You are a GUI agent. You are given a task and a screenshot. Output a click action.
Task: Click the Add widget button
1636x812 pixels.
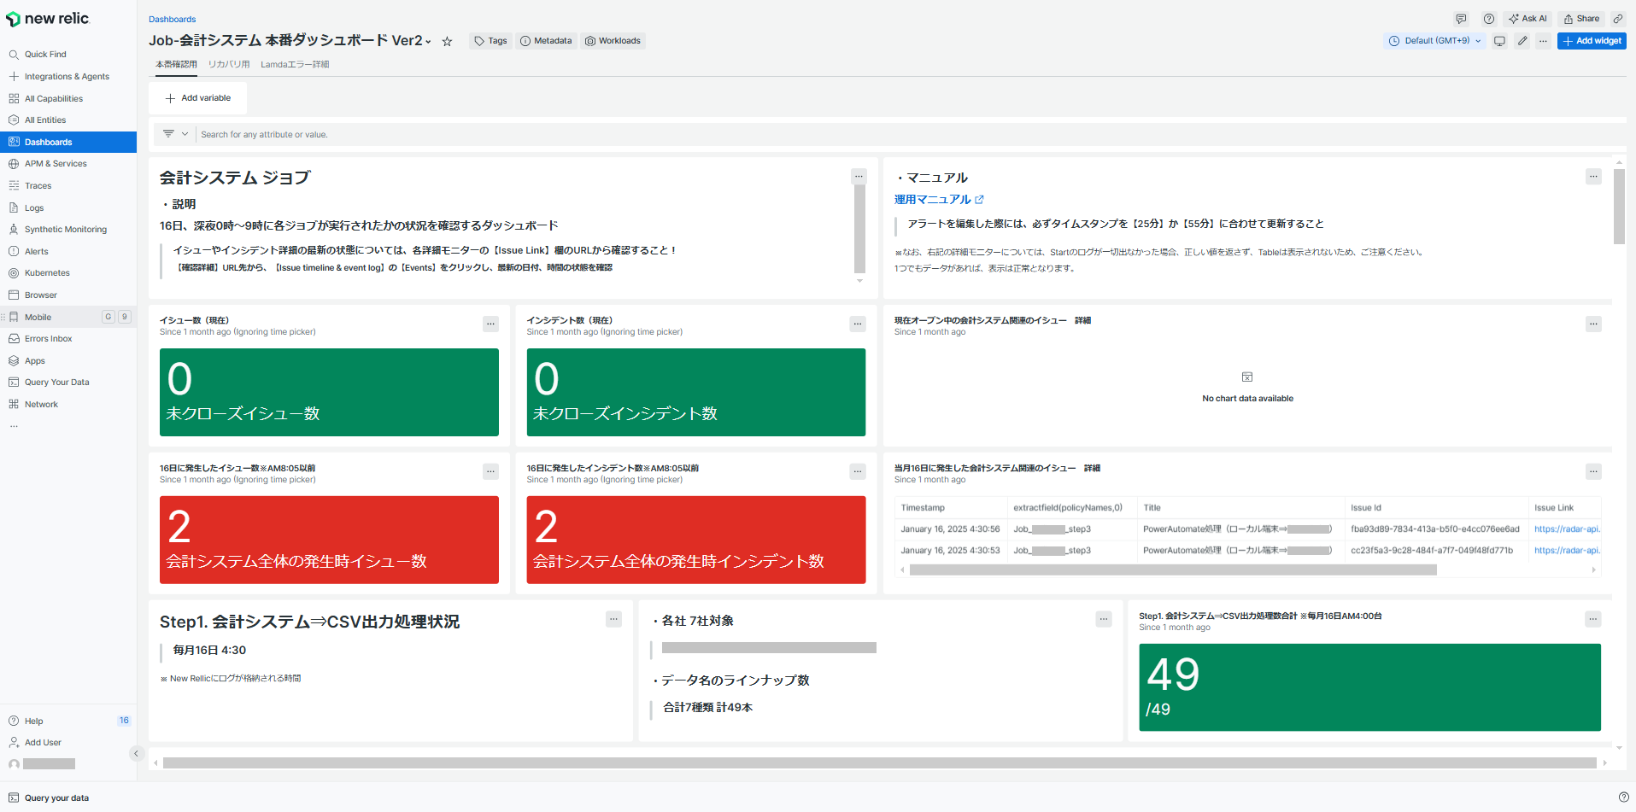coord(1591,40)
